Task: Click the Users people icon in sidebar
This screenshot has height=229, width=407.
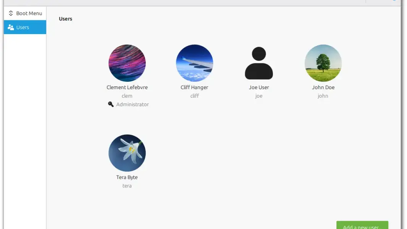Action: pos(11,27)
